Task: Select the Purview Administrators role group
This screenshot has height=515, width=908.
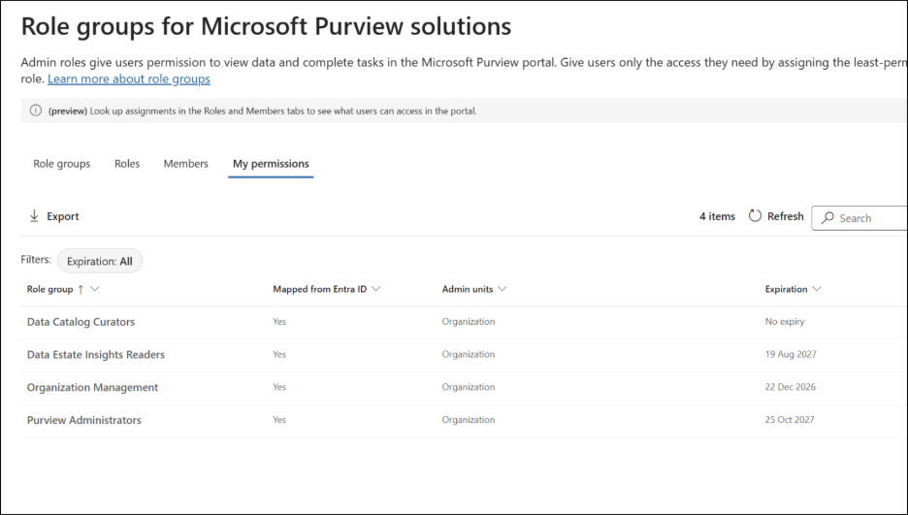Action: (x=84, y=420)
